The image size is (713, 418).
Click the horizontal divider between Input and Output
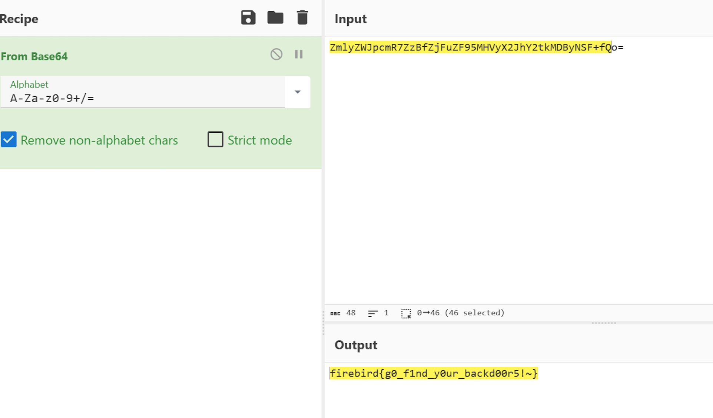click(604, 323)
